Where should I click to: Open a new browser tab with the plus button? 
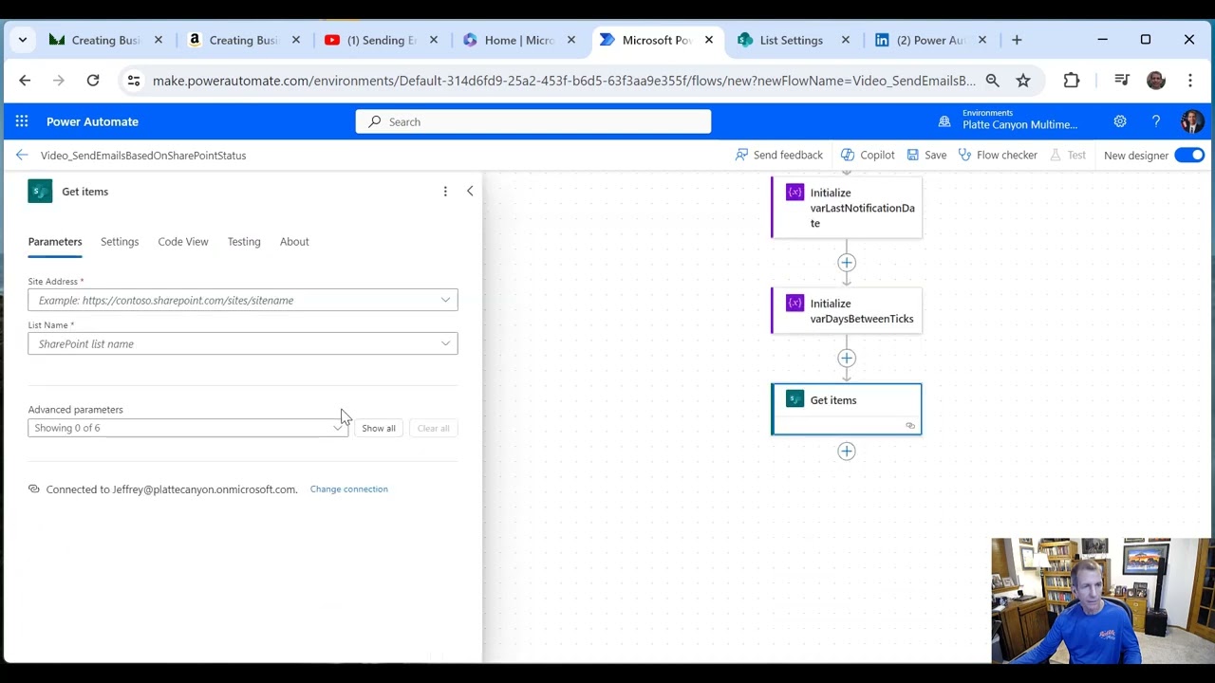pyautogui.click(x=1017, y=40)
